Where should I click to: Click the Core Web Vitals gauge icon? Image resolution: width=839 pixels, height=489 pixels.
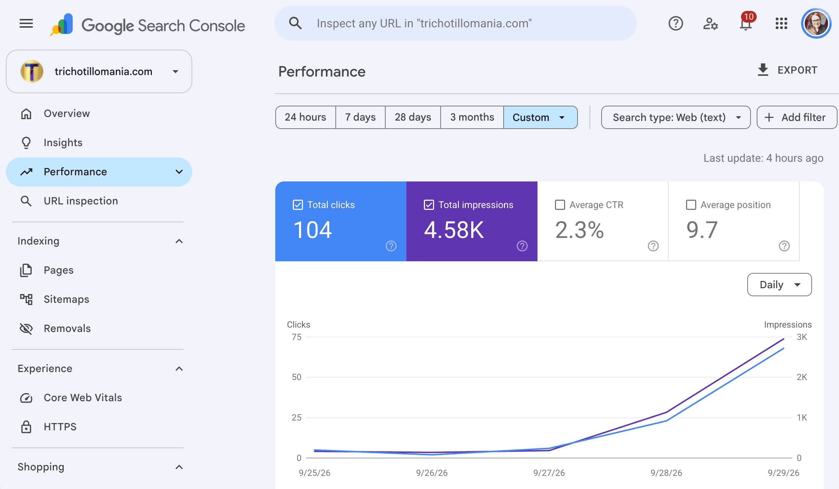point(26,398)
